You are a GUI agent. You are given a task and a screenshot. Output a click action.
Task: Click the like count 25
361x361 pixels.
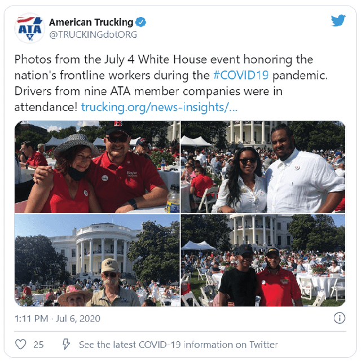click(x=38, y=345)
